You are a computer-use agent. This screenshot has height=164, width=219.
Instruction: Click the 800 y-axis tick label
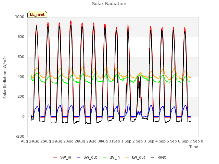[21, 37]
